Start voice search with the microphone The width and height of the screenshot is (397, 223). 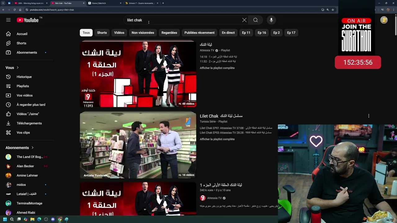click(x=271, y=20)
